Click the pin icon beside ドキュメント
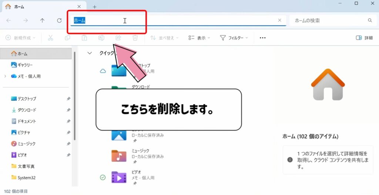 (x=68, y=121)
